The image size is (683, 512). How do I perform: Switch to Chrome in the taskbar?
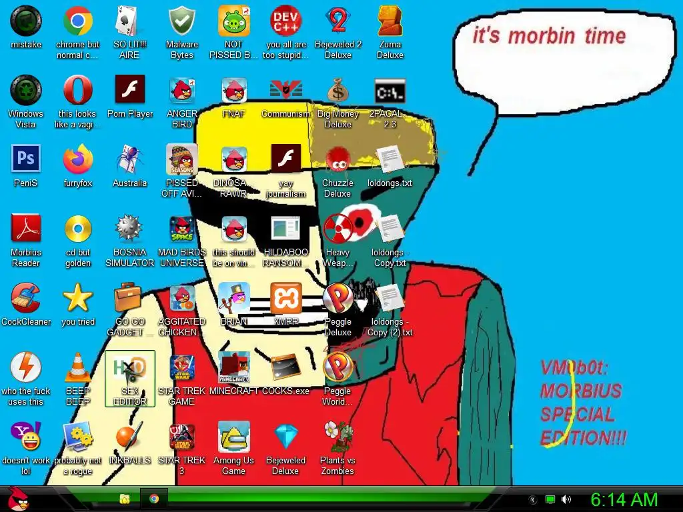[x=154, y=499]
